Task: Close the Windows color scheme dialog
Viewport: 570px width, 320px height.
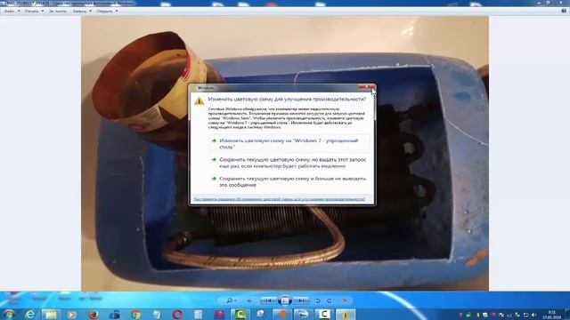Action: click(366, 87)
